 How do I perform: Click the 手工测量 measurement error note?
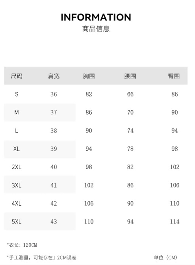tap(42, 257)
